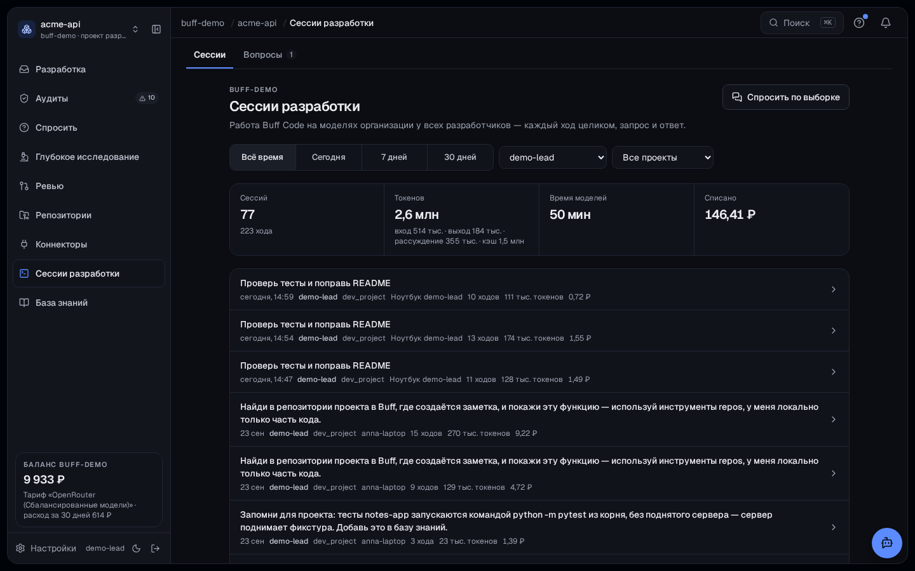This screenshot has height=571, width=915.
Task: Click the Спросить question icon
Action: click(24, 128)
